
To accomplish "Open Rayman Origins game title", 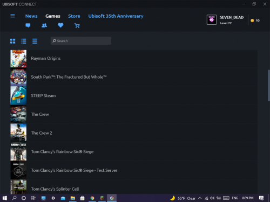I will coord(46,58).
